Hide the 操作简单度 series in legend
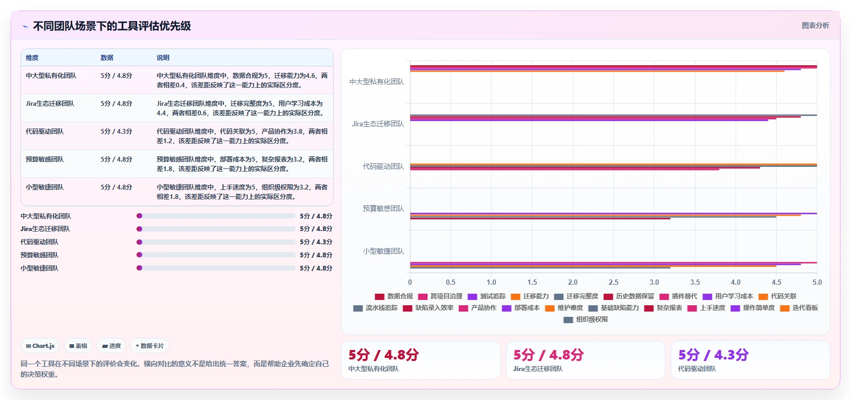Viewport: 851px width, 400px height. pos(752,308)
